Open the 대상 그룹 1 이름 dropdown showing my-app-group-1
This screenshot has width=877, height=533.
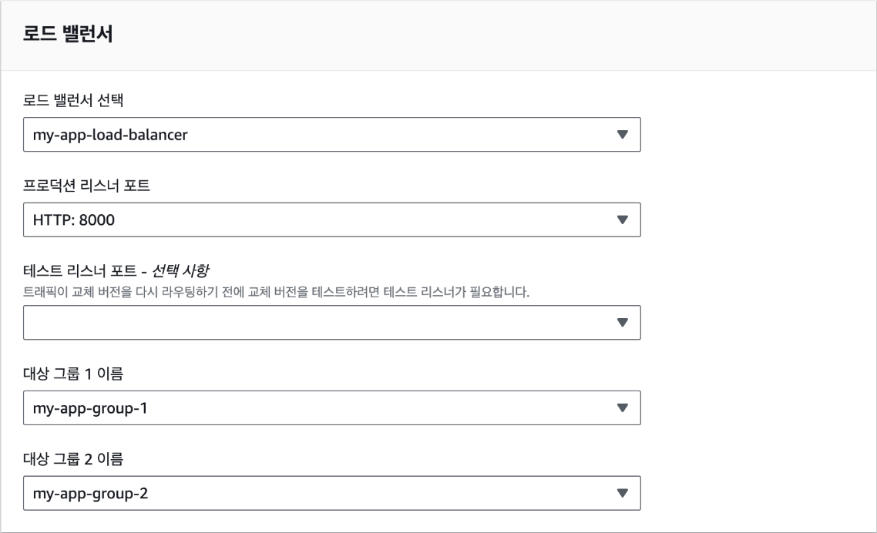click(331, 407)
